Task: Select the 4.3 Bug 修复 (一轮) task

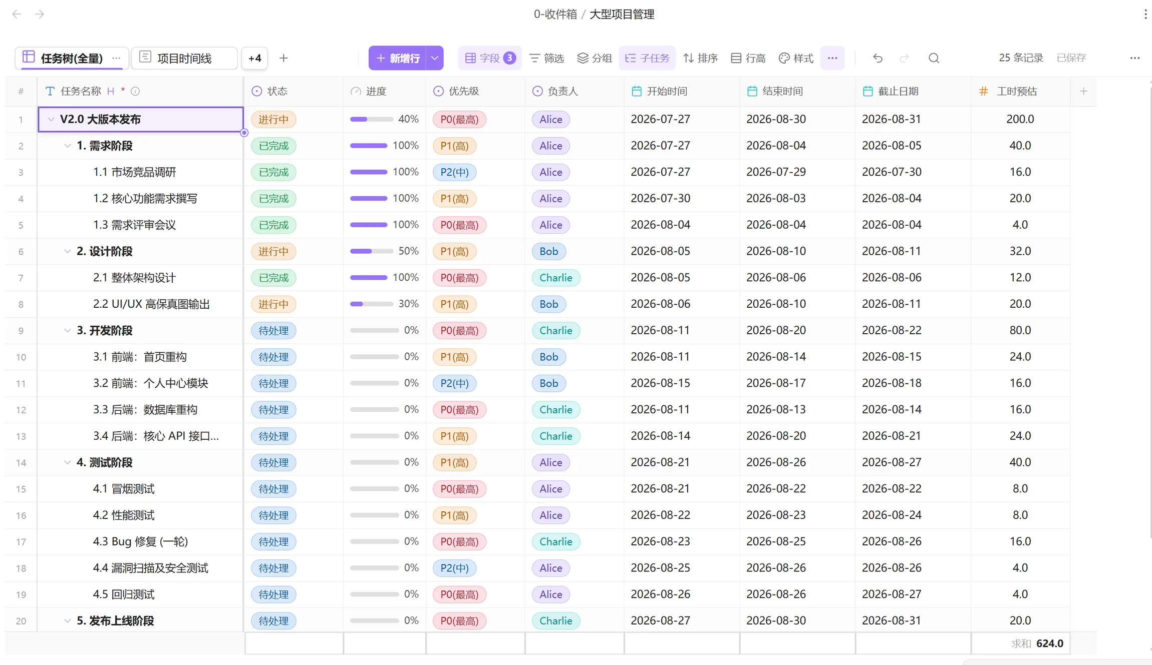Action: [140, 541]
